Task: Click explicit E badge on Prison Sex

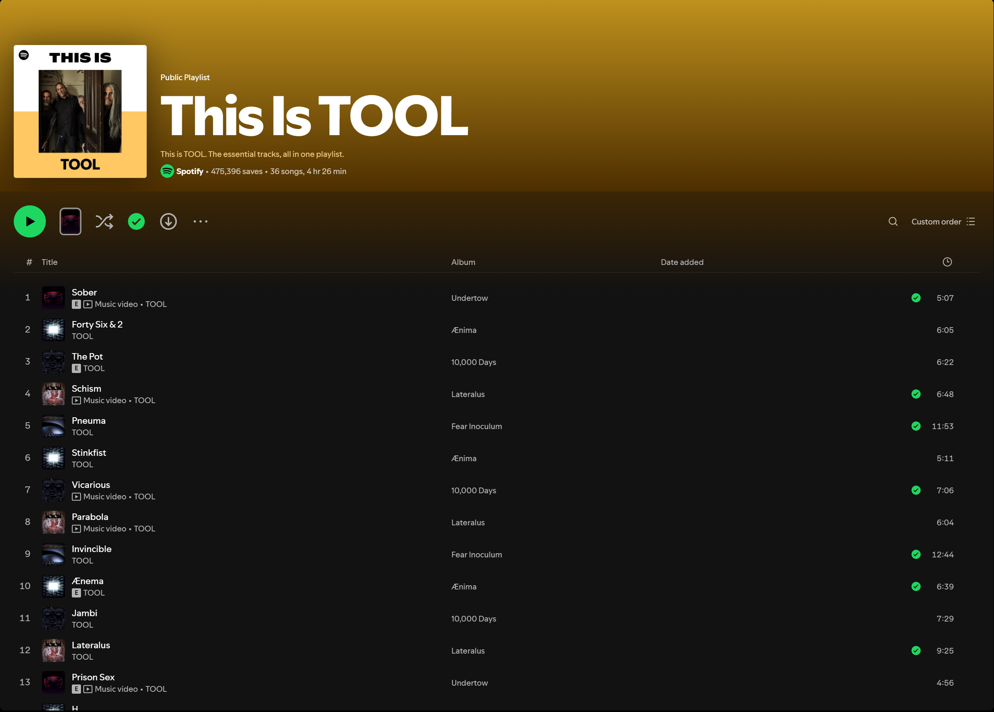Action: pyautogui.click(x=76, y=689)
